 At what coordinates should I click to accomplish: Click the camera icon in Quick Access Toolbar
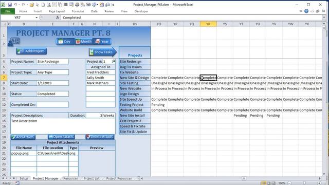click(x=88, y=5)
